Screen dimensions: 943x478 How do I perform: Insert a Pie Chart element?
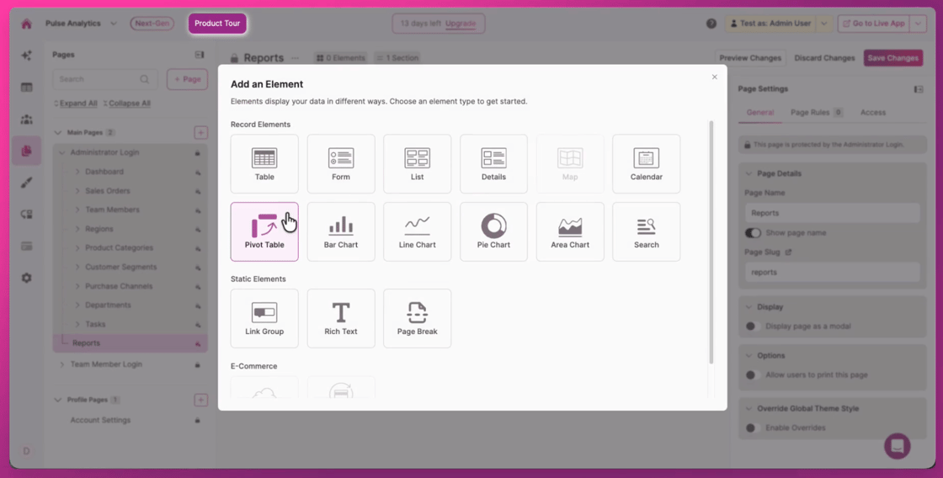tap(493, 231)
